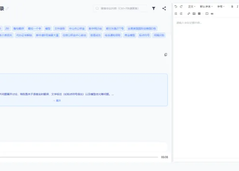The height and width of the screenshot is (171, 239).
Task: Open the filter funnel icon
Action: click(154, 8)
